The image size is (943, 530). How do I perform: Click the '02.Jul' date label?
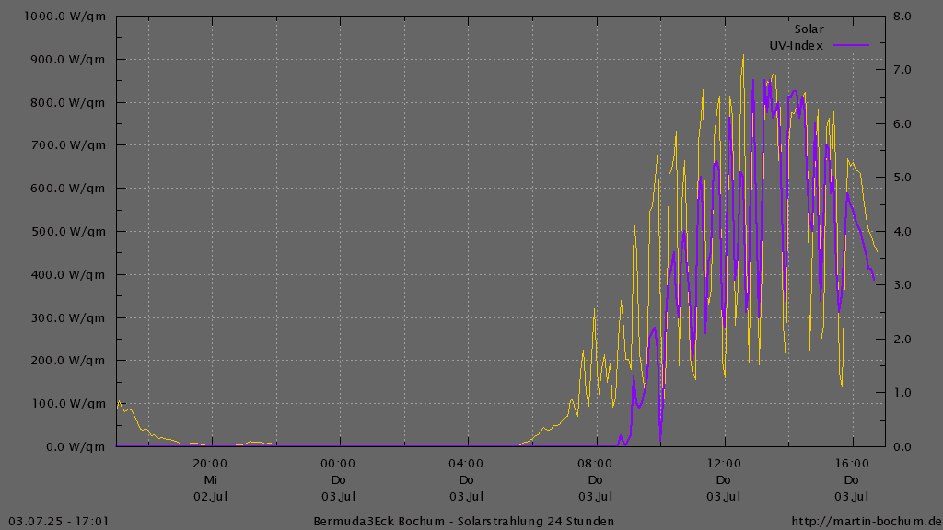pos(210,497)
